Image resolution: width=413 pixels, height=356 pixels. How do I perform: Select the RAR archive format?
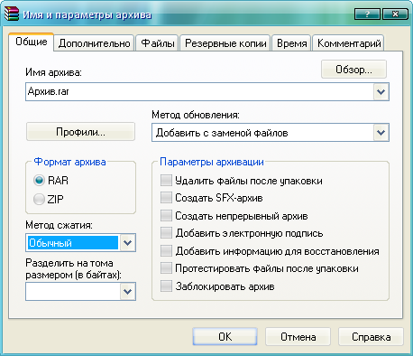click(39, 181)
